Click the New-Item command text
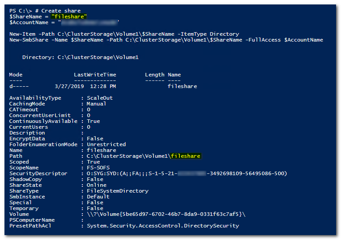 click(22, 34)
